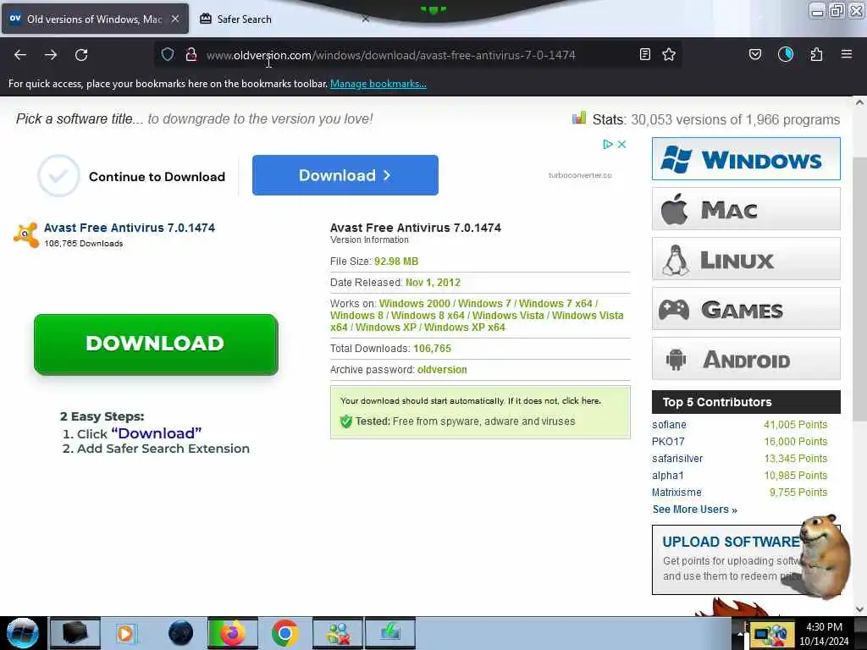
Task: Close the ad with X icon
Action: click(621, 144)
